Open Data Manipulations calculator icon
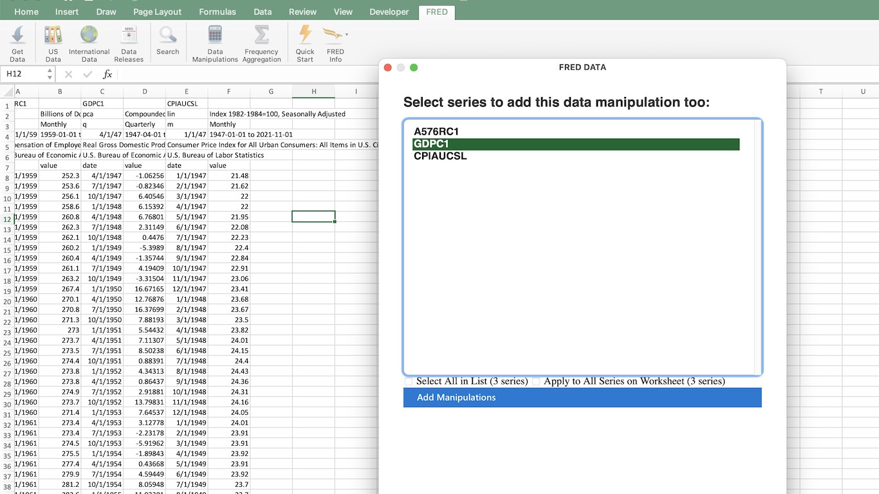This screenshot has width=879, height=494. [x=215, y=35]
